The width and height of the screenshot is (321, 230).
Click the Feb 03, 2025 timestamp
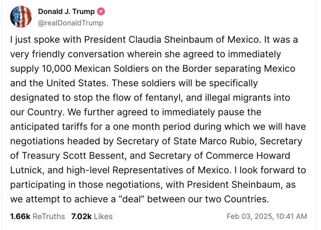pos(267,216)
